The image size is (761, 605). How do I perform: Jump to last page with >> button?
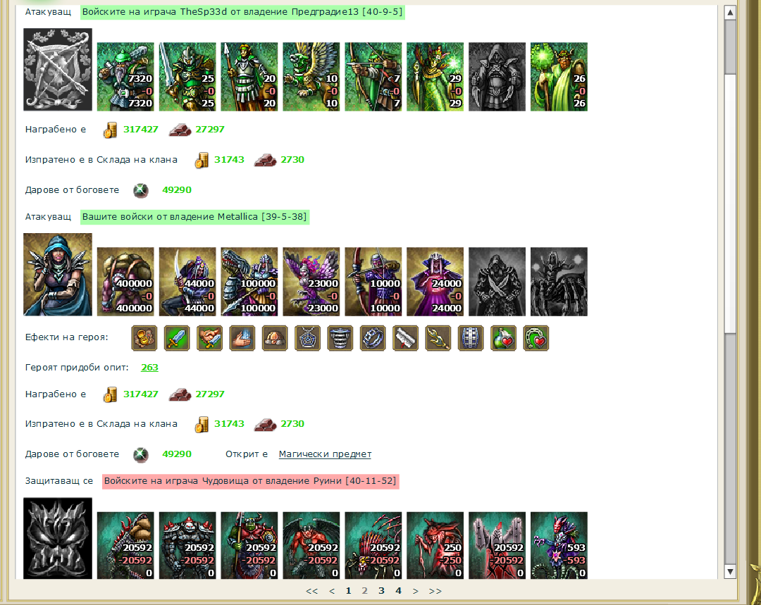coord(435,591)
